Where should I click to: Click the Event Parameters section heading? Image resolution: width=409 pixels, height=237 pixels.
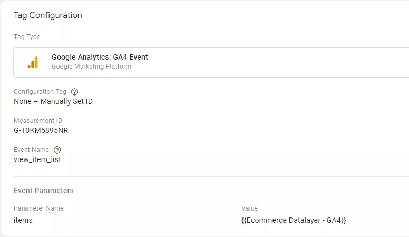coord(44,191)
